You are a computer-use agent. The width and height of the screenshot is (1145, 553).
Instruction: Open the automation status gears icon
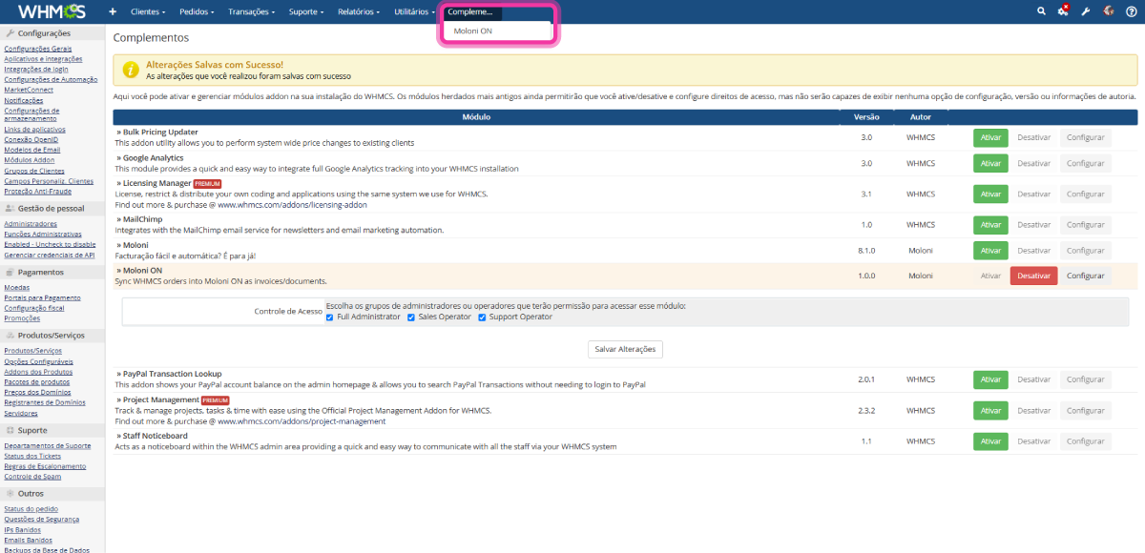(x=1063, y=11)
